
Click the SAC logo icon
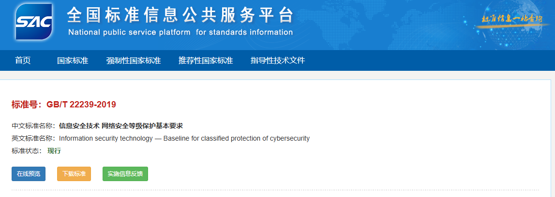coord(34,22)
